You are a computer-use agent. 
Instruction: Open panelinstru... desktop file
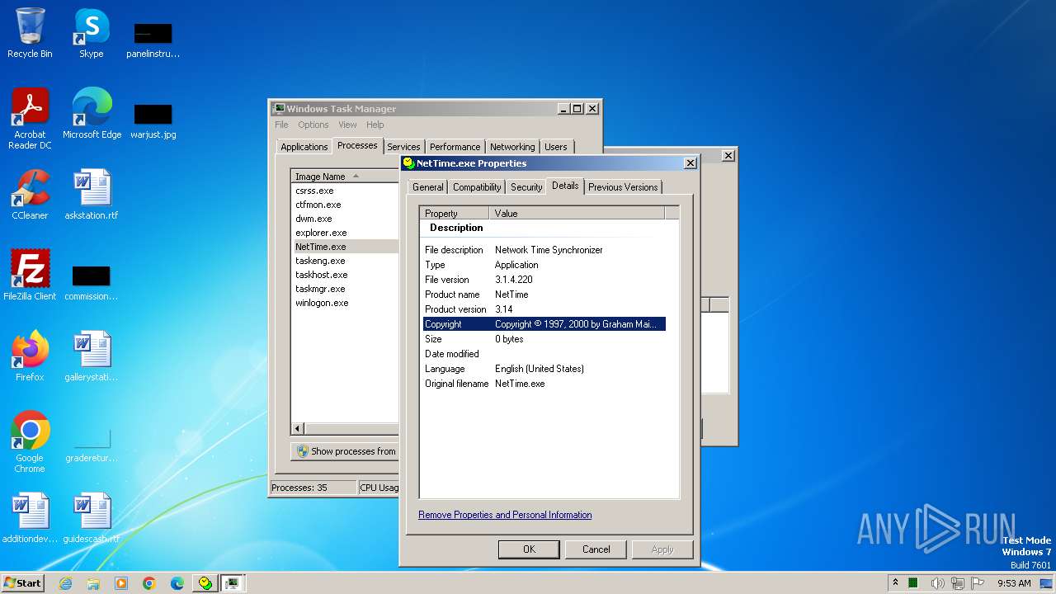(x=153, y=40)
